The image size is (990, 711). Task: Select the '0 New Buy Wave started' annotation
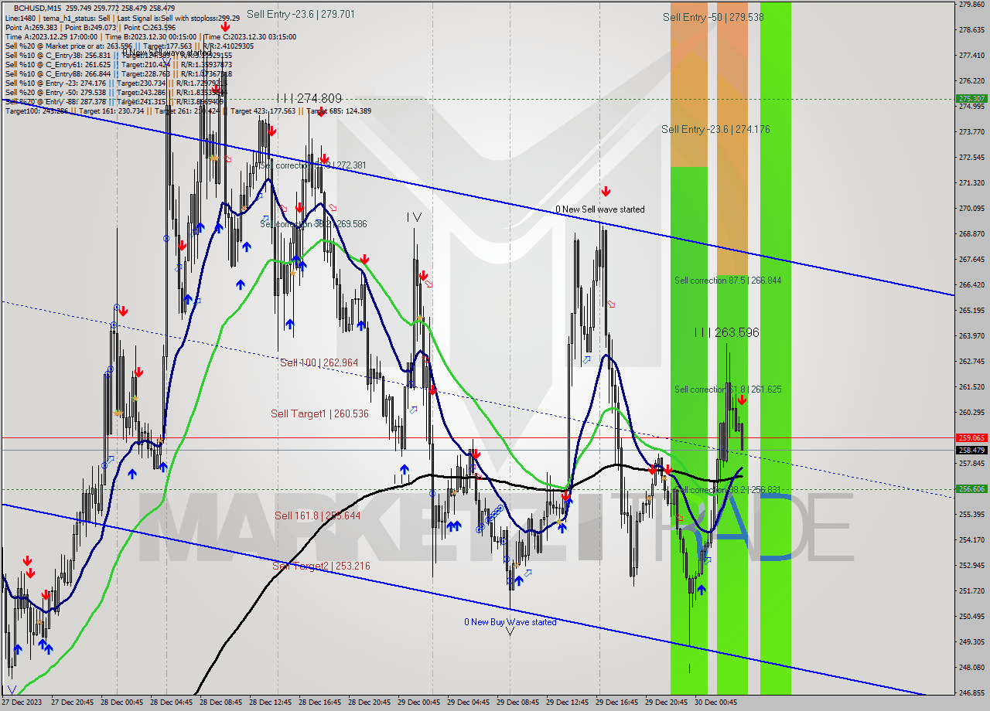coord(510,622)
